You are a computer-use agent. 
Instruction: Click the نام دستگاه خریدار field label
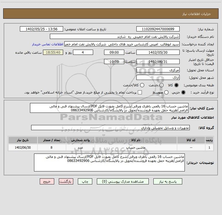point(200,37)
